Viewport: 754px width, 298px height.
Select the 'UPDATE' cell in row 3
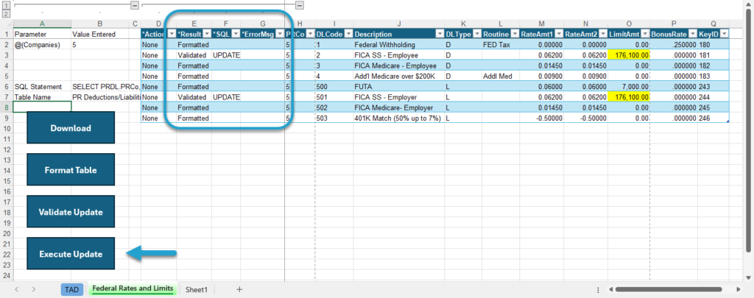click(226, 55)
